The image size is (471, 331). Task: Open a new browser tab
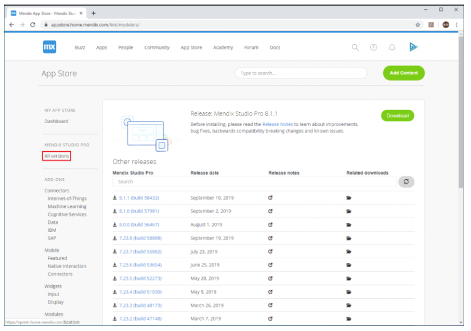click(93, 13)
